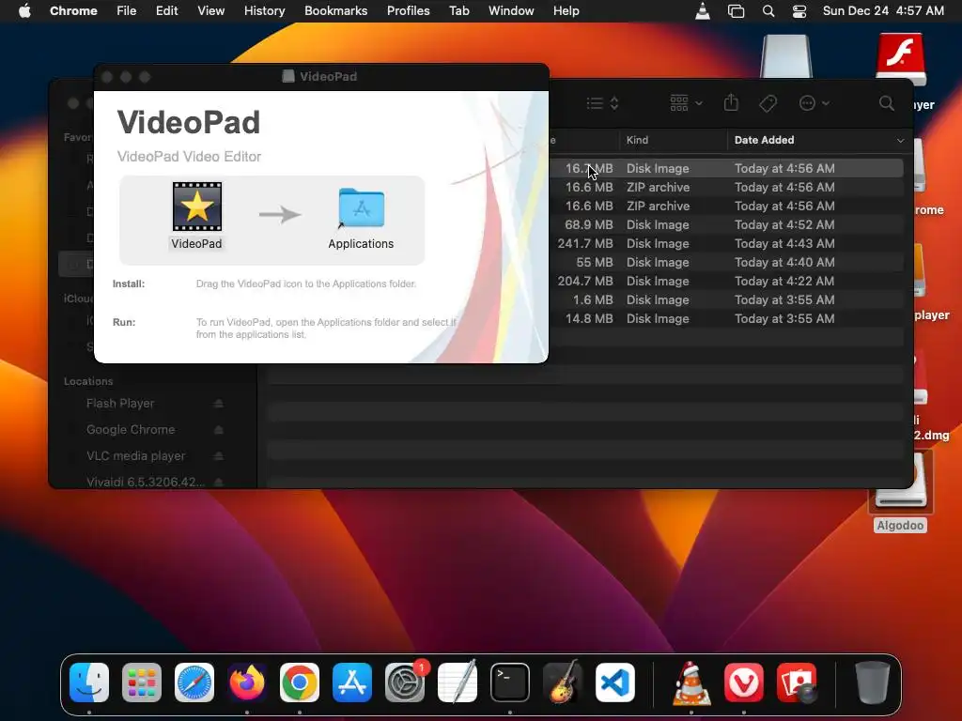The height and width of the screenshot is (721, 962).
Task: Select Flash Player in Finder sidebar
Action: click(x=120, y=404)
